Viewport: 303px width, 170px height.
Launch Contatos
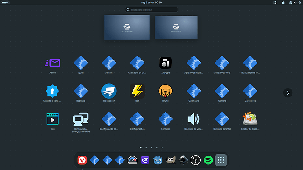coord(166,119)
